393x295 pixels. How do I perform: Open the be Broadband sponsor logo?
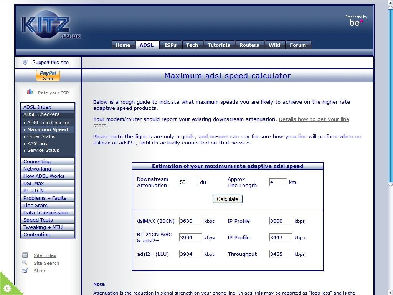(x=356, y=21)
